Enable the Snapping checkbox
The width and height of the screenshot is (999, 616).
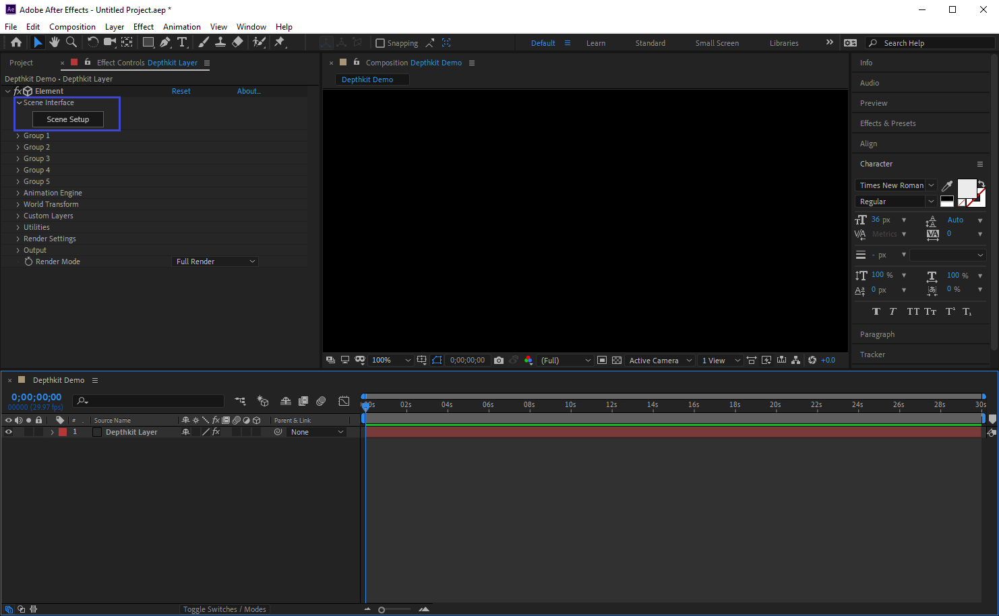[380, 43]
